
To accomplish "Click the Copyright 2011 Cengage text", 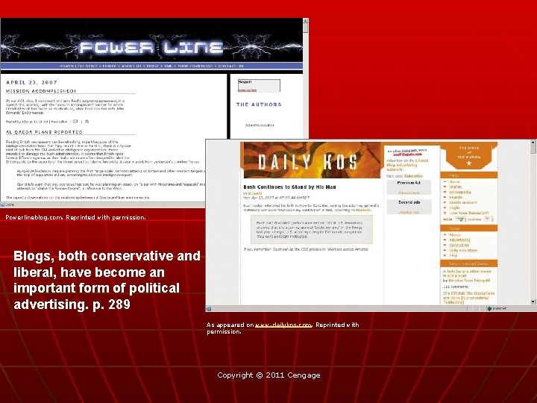I will pyautogui.click(x=268, y=375).
